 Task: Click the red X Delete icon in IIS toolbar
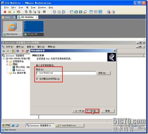click(23, 51)
